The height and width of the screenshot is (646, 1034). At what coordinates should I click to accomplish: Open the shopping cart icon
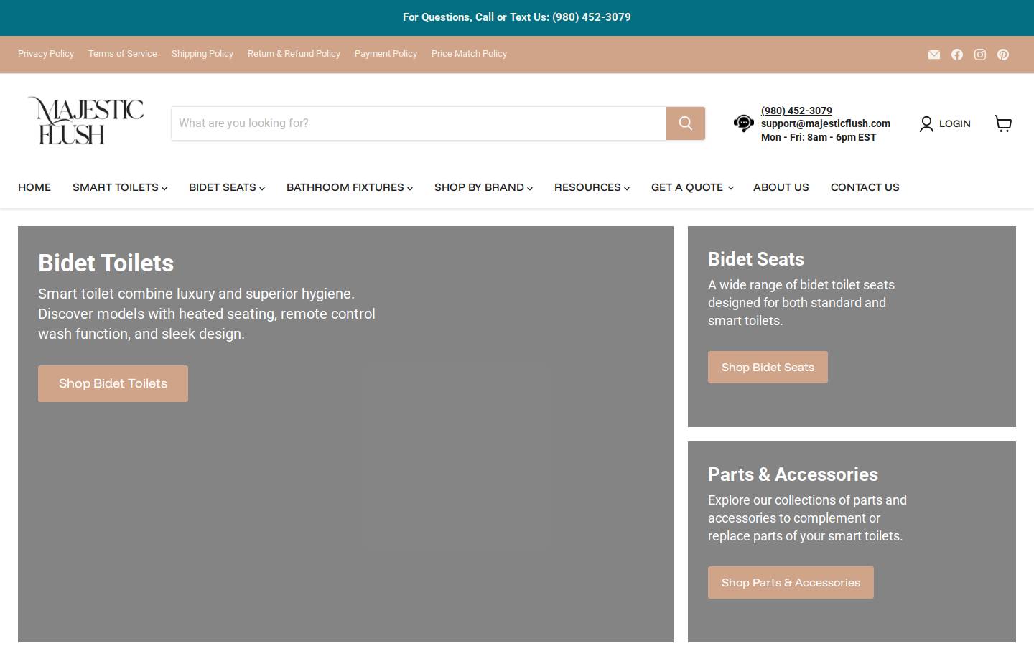pos(1003,123)
